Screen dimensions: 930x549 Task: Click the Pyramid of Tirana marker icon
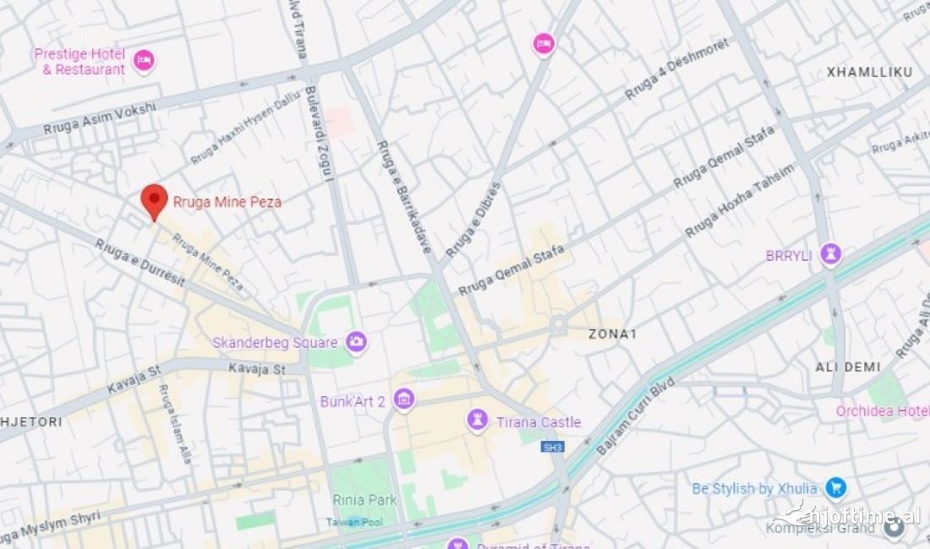(457, 543)
